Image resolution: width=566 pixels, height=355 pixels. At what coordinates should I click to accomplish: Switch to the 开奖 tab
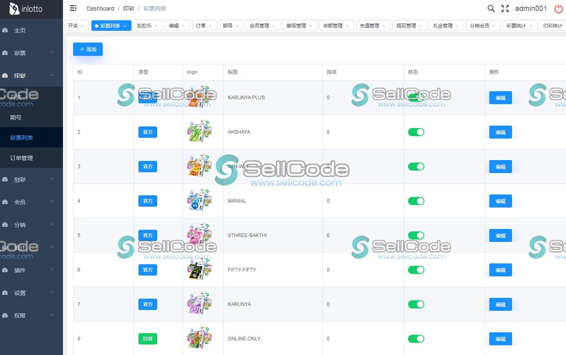click(x=74, y=25)
